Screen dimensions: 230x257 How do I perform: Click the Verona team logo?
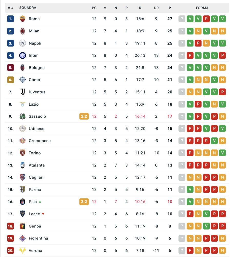click(23, 251)
